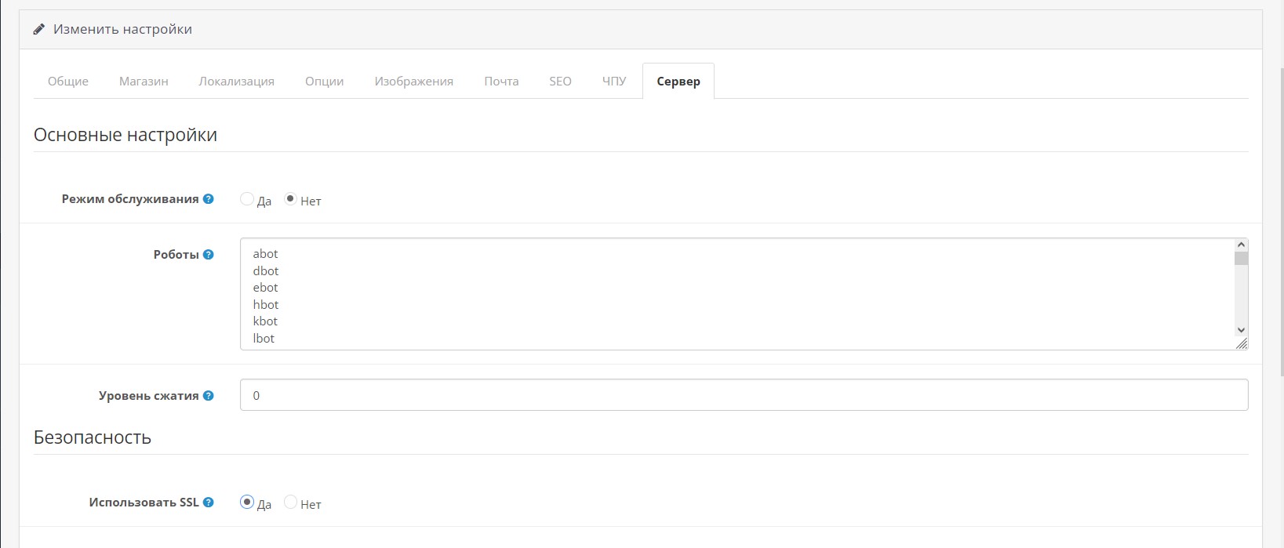Screen dimensions: 1284x548
Task: Click help icon next to Режим обслуживания
Action: tap(208, 199)
